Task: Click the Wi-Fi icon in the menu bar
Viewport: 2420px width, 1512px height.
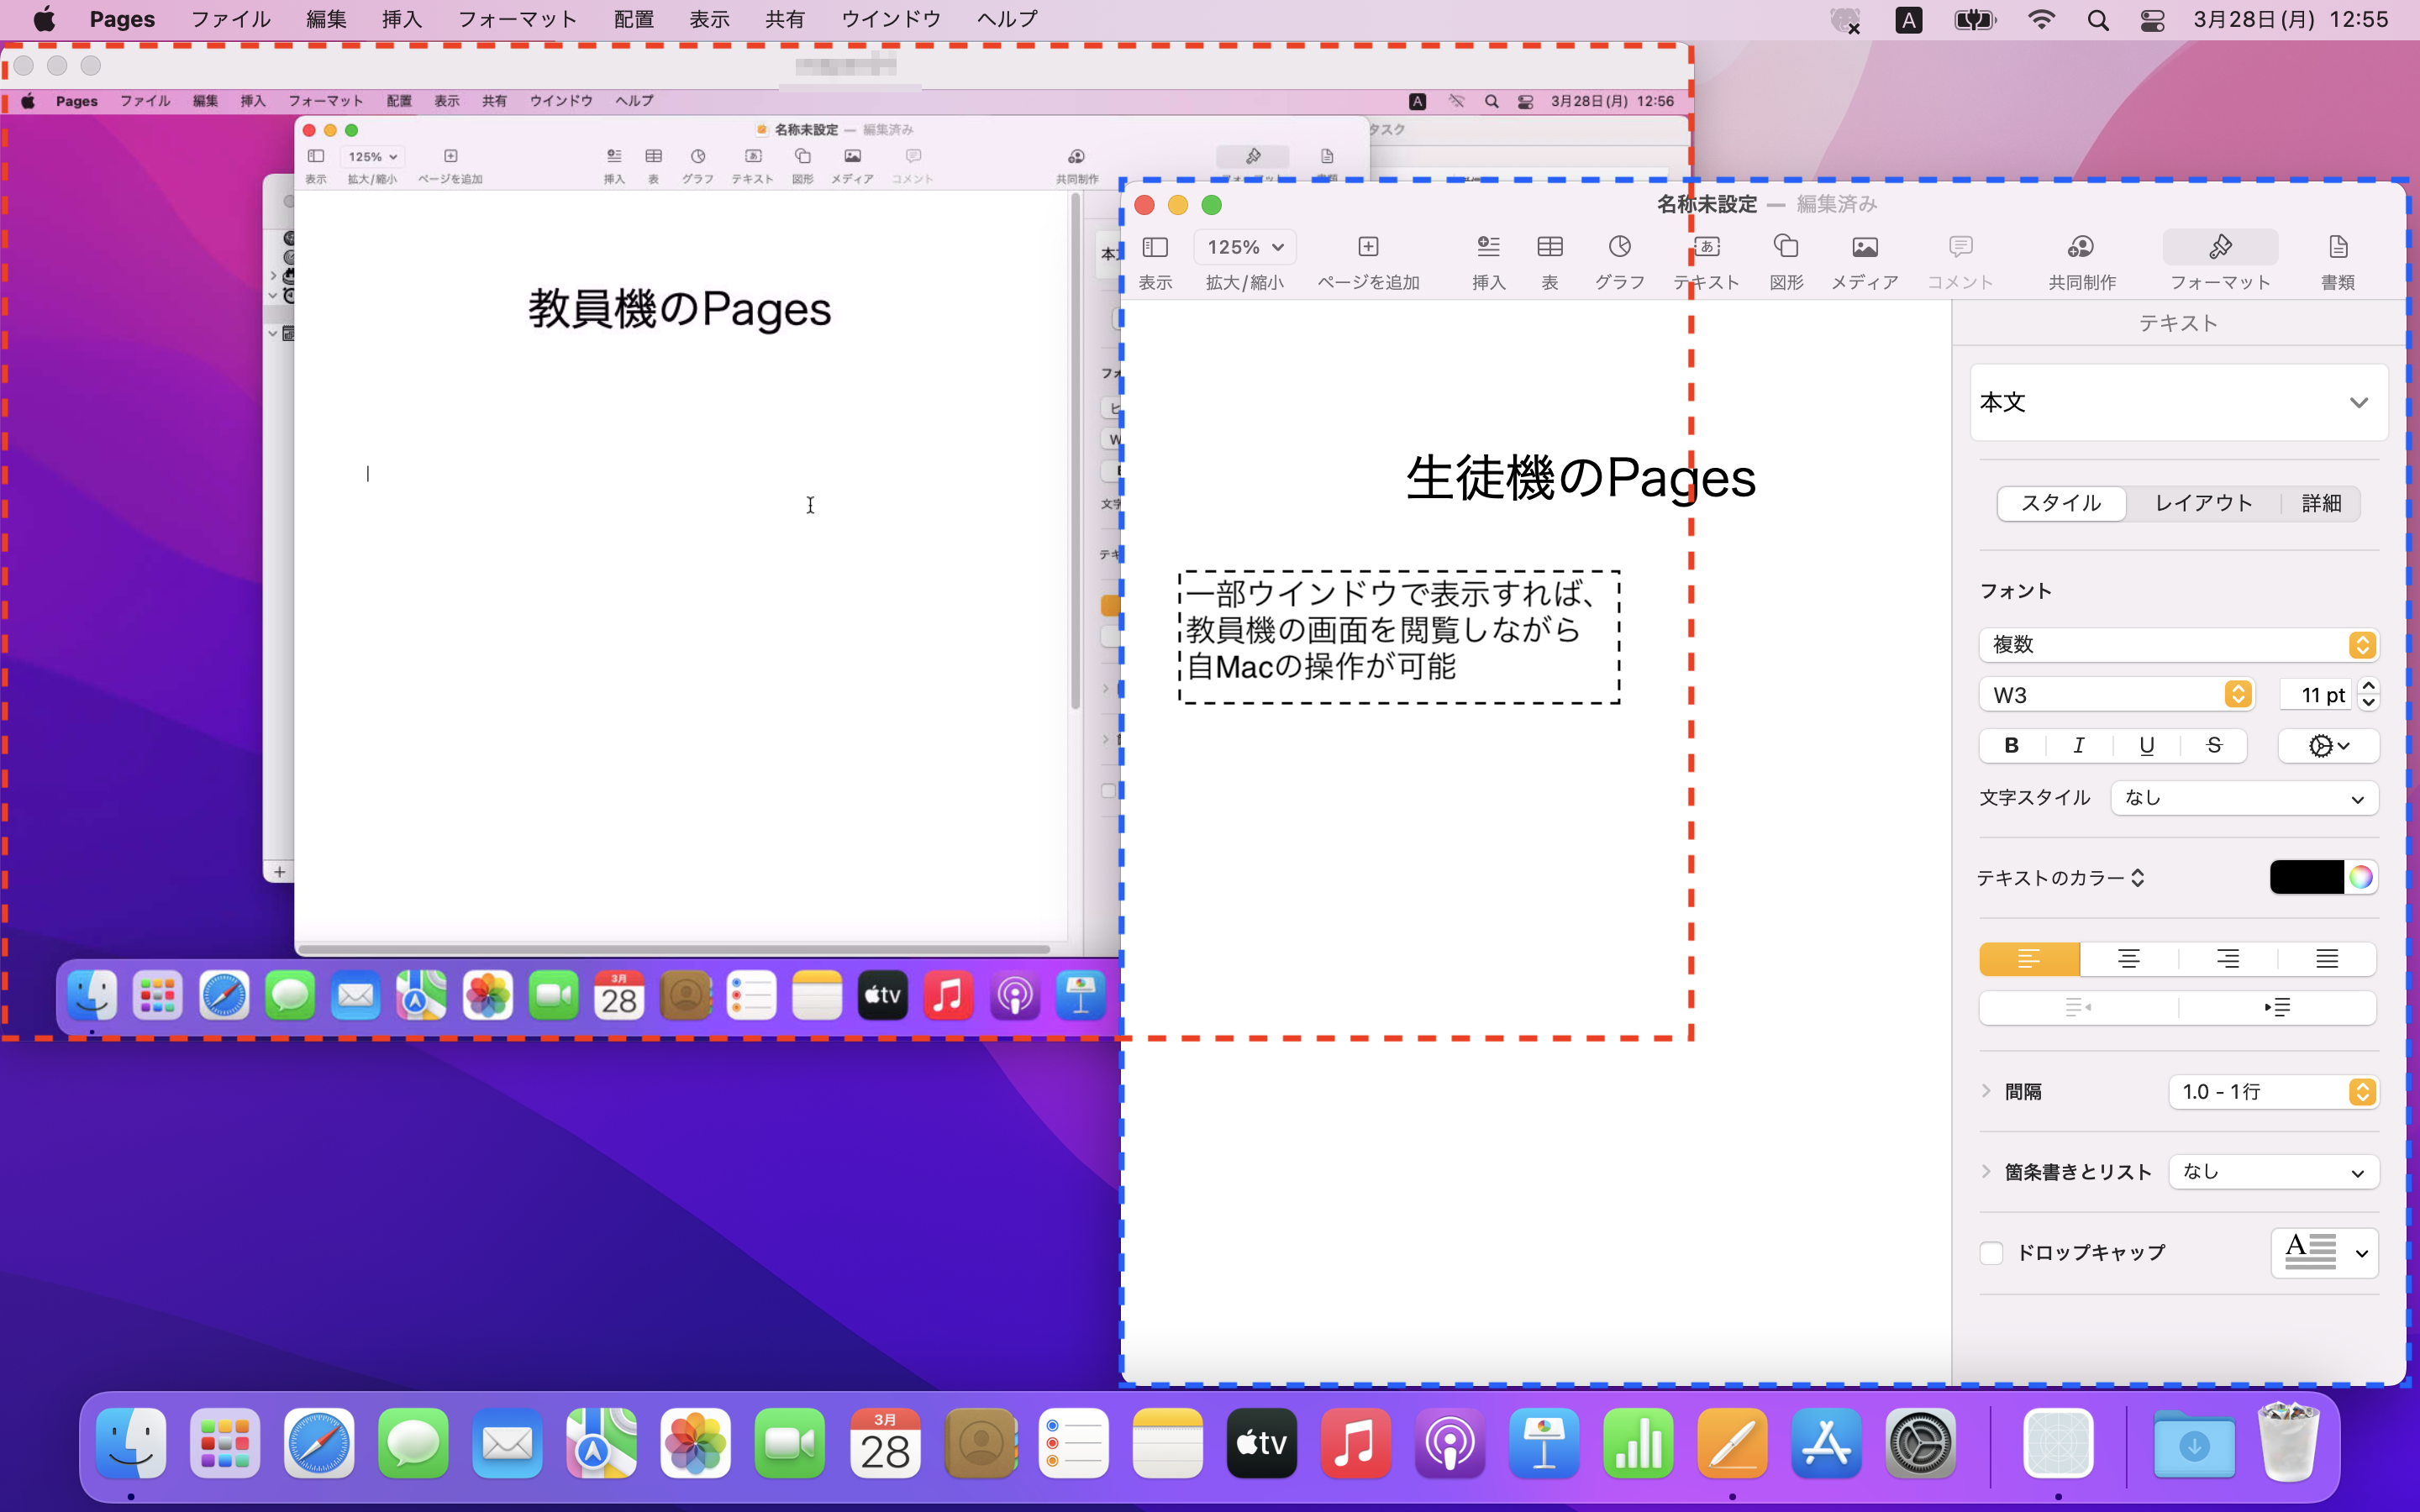Action: click(2041, 20)
